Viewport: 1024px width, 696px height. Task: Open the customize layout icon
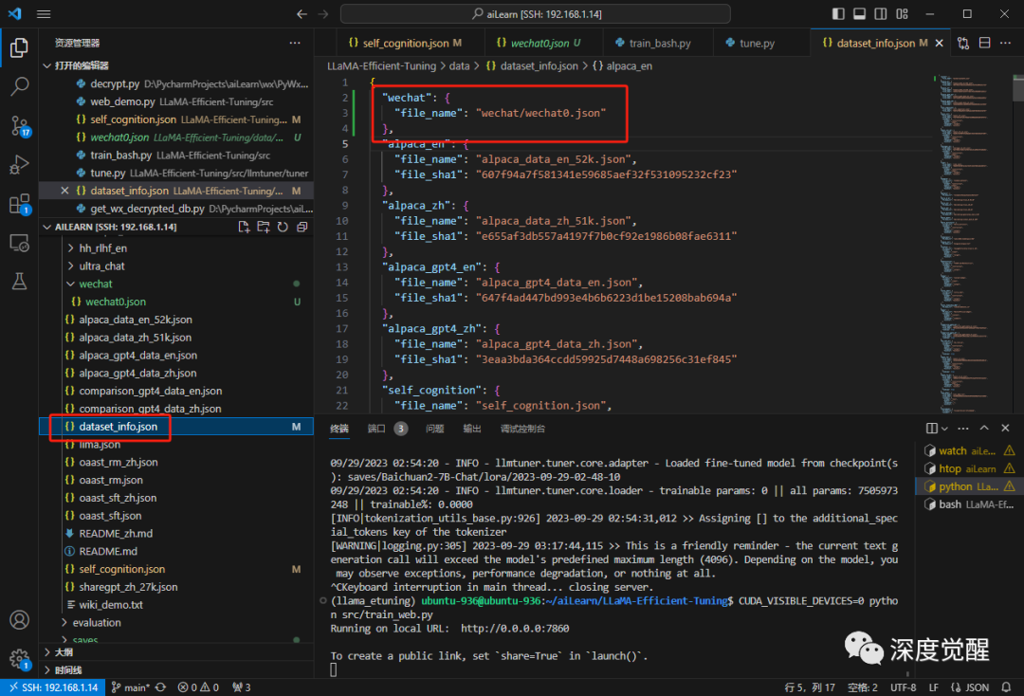(x=902, y=13)
